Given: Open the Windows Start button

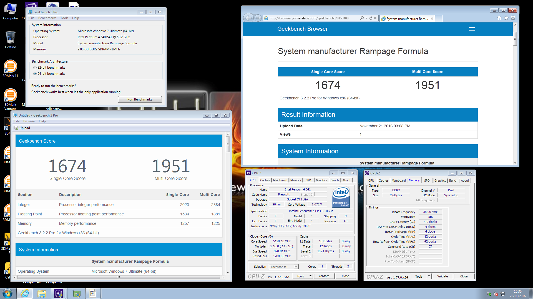Looking at the screenshot, I should click(x=7, y=293).
